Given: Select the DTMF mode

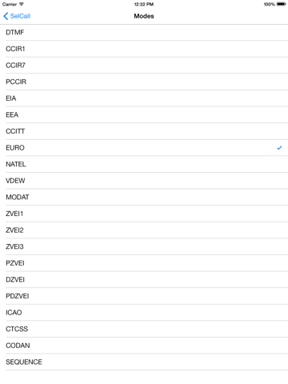Looking at the screenshot, I should click(144, 33).
